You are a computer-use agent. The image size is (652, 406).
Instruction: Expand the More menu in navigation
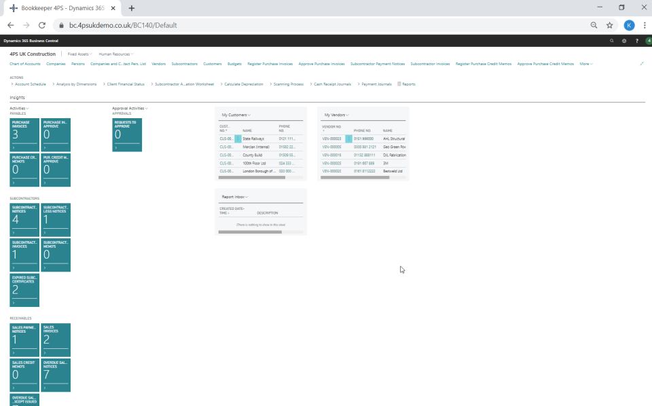click(585, 63)
